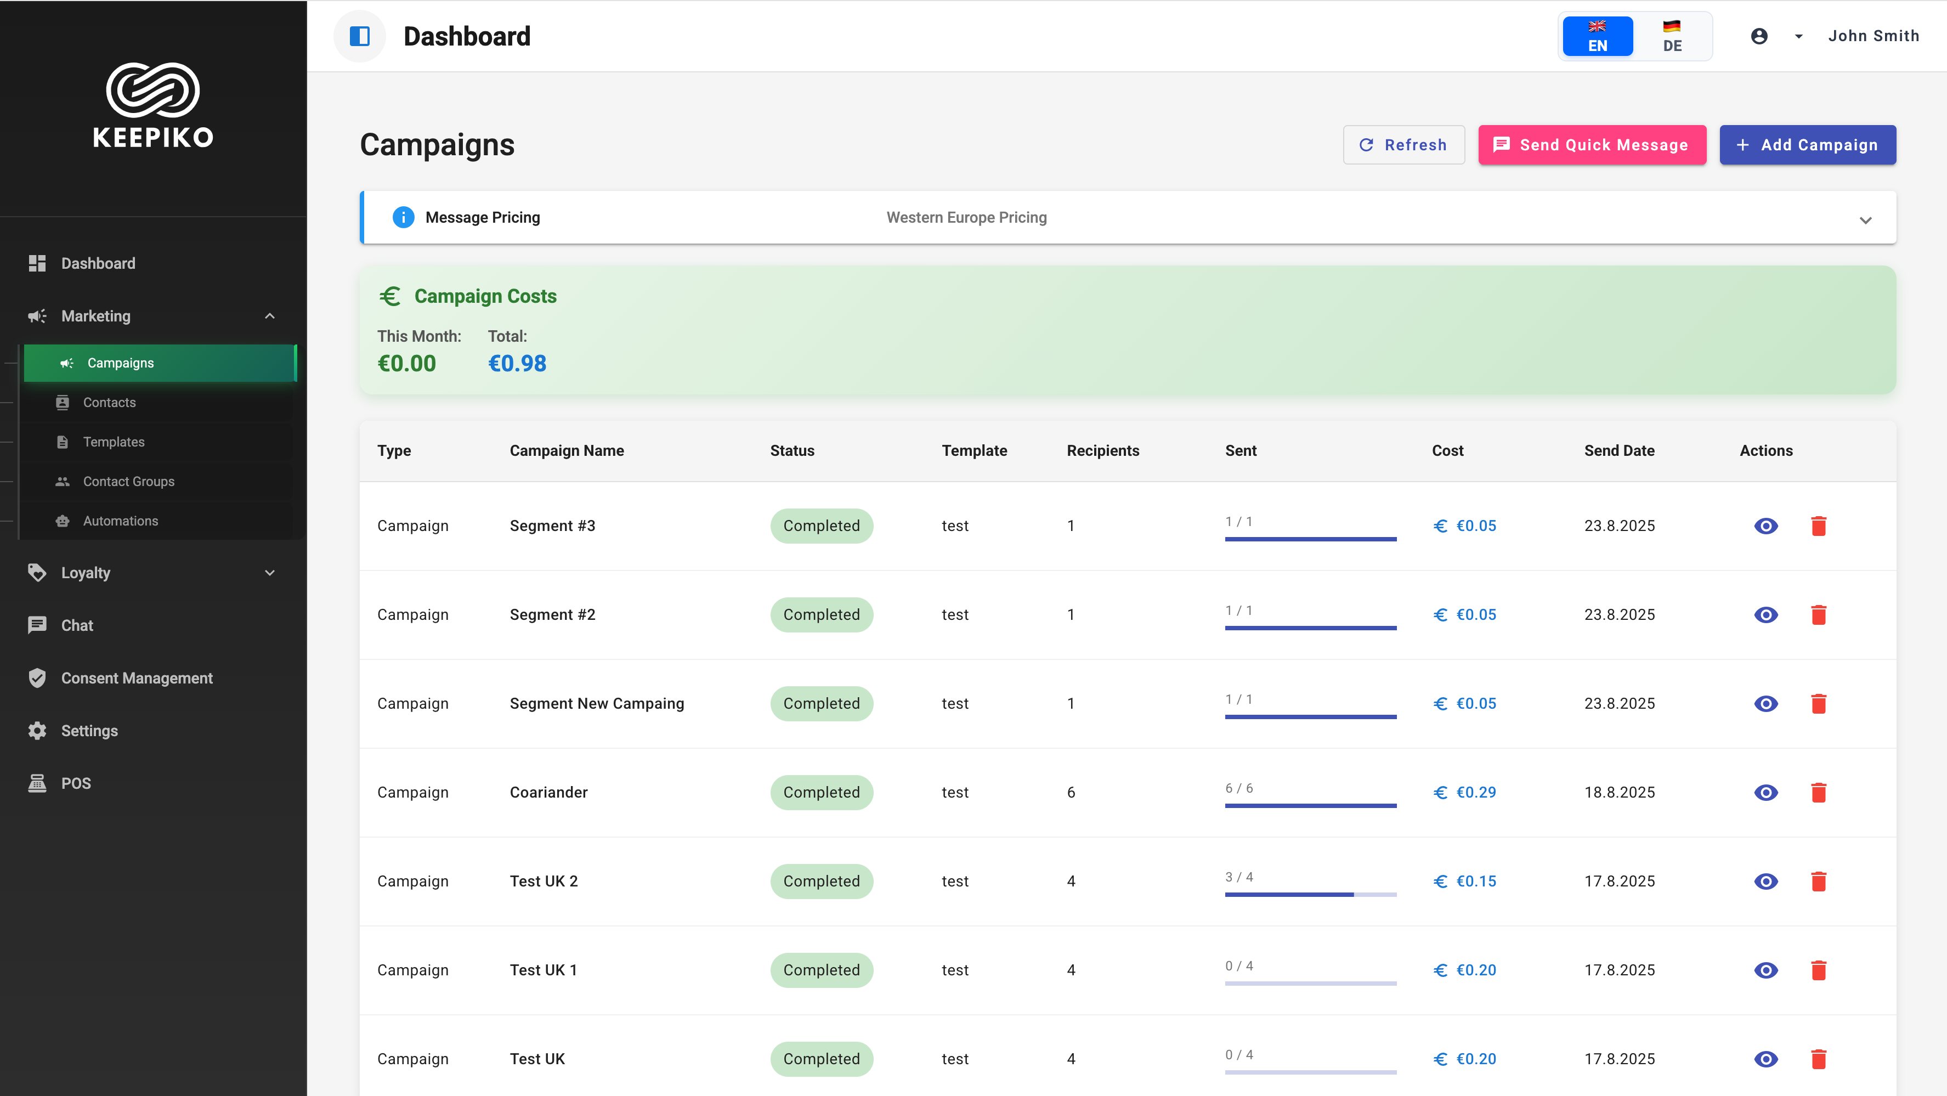View details of the Segment #2 campaign

pyautogui.click(x=1765, y=614)
